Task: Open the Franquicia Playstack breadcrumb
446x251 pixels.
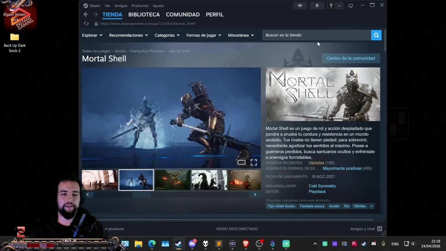Action: [148, 51]
